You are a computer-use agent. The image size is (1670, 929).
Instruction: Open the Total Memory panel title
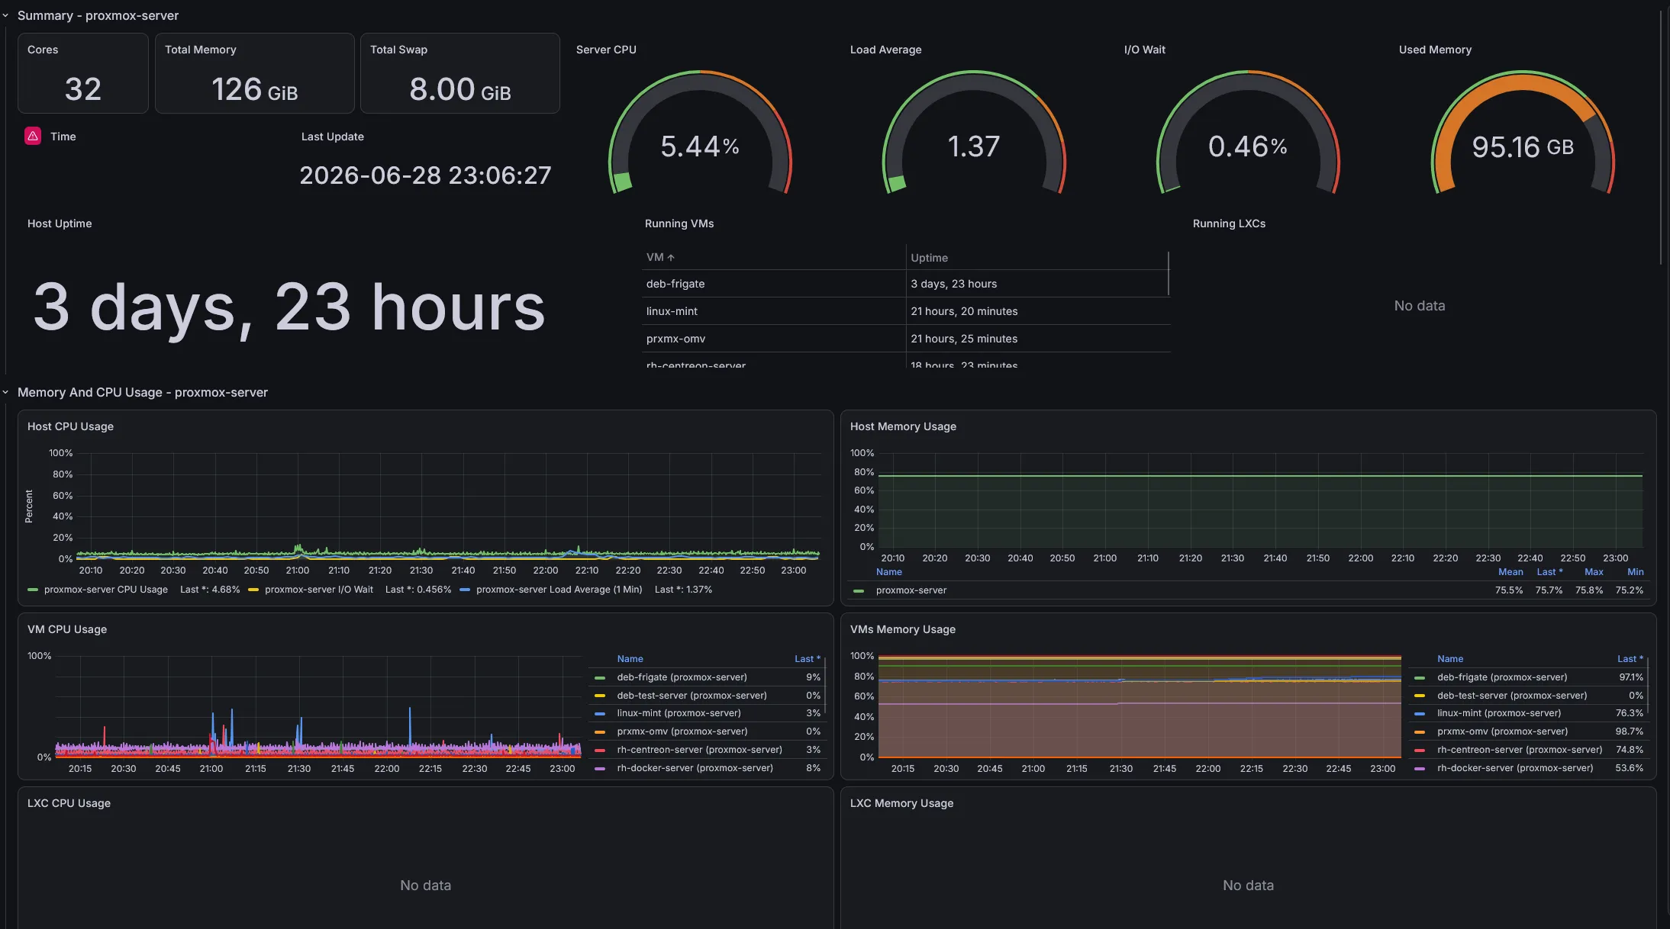201,50
